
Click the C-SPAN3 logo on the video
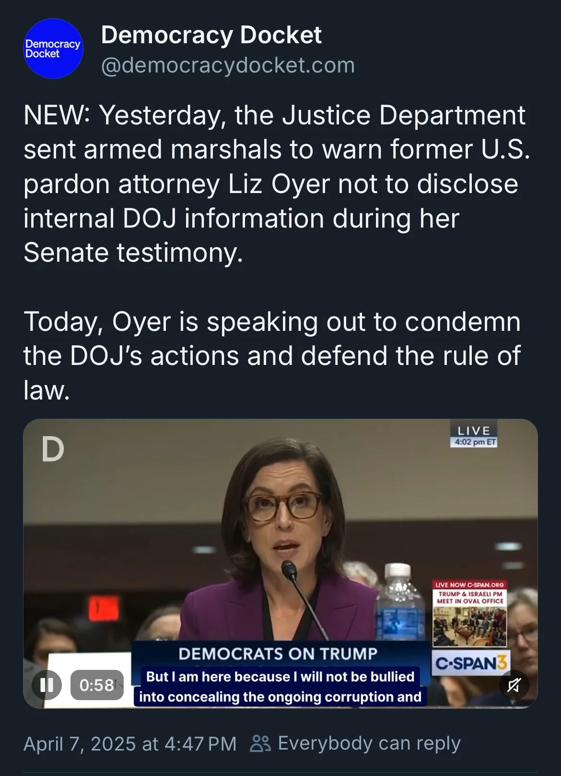tap(470, 663)
